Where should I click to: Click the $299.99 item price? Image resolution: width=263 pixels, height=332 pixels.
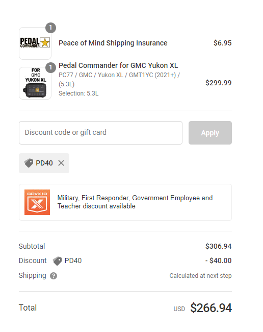point(219,83)
